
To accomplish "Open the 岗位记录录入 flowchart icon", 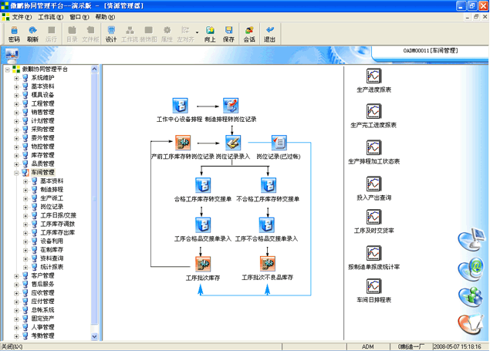I will tap(232, 143).
